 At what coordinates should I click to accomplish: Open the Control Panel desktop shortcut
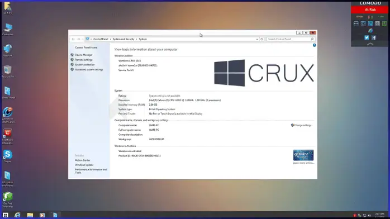(x=8, y=93)
